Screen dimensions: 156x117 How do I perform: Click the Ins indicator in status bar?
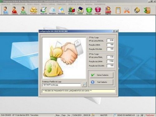[69, 115]
